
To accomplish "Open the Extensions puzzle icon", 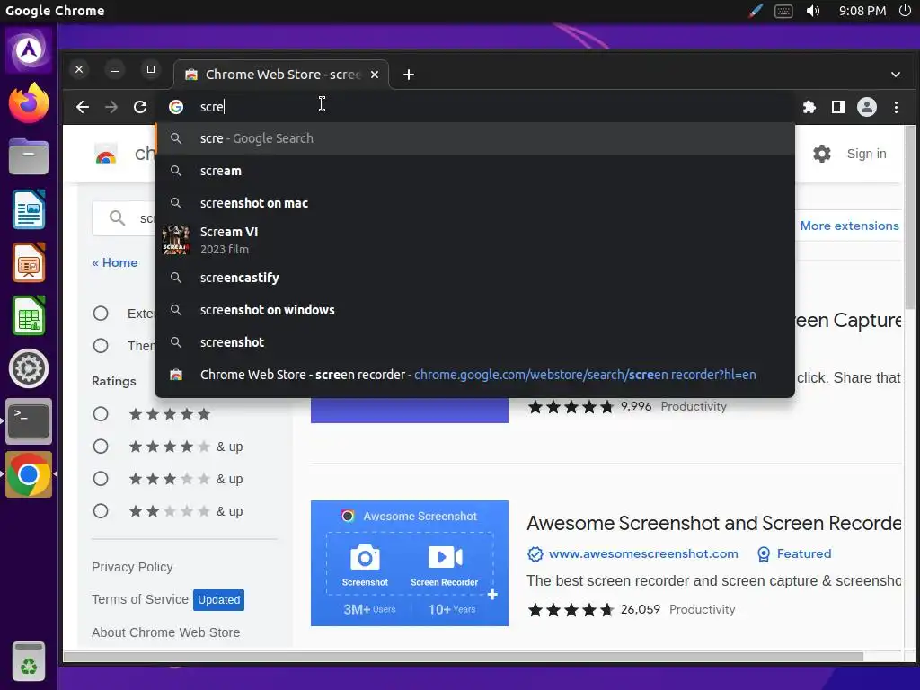I will coord(809,107).
